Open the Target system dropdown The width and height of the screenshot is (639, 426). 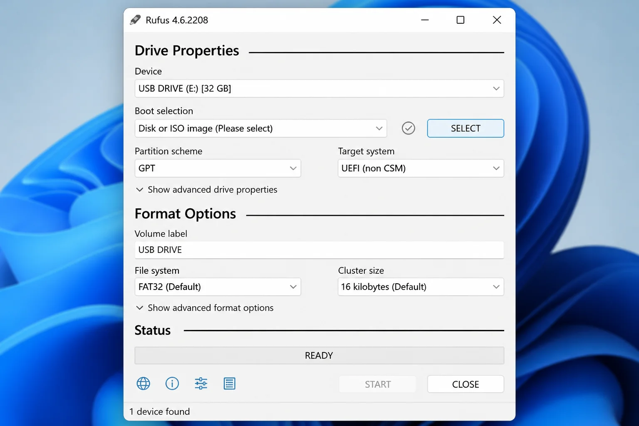tap(421, 168)
